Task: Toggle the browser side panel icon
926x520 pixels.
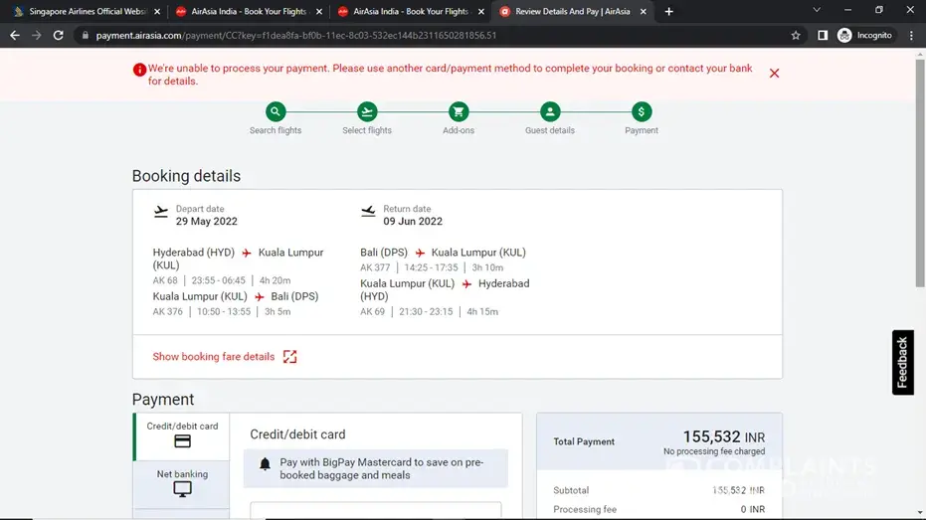Action: 823,36
